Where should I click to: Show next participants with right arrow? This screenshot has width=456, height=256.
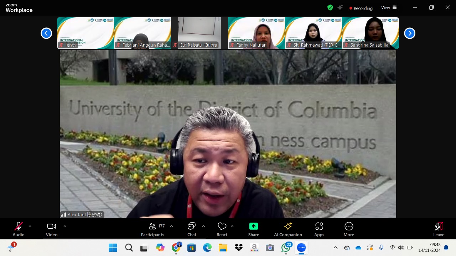[410, 33]
